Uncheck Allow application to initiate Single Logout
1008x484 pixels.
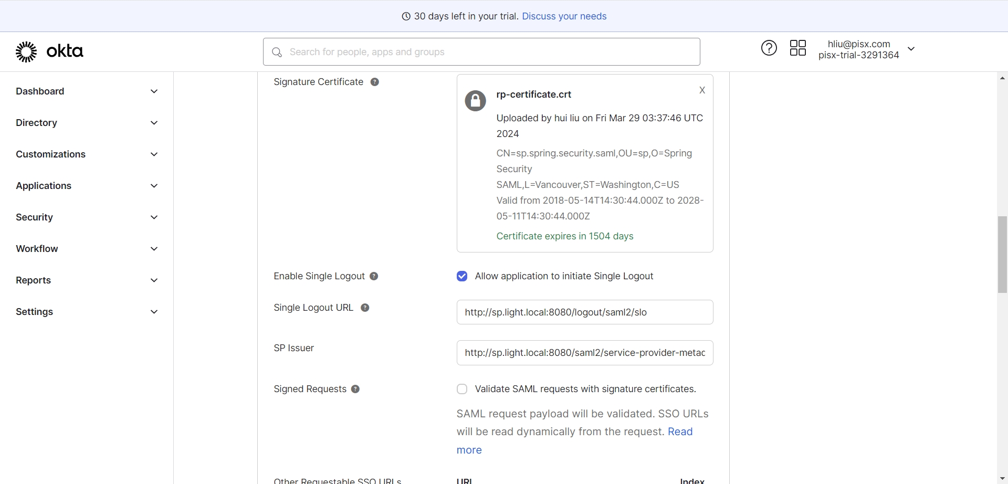coord(462,276)
